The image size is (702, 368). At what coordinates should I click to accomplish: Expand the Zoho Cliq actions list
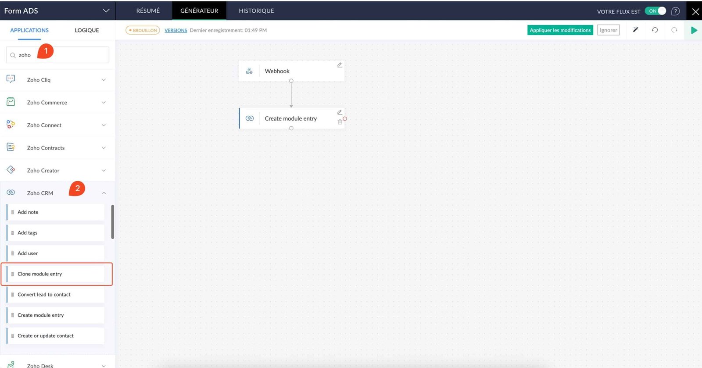coord(104,80)
